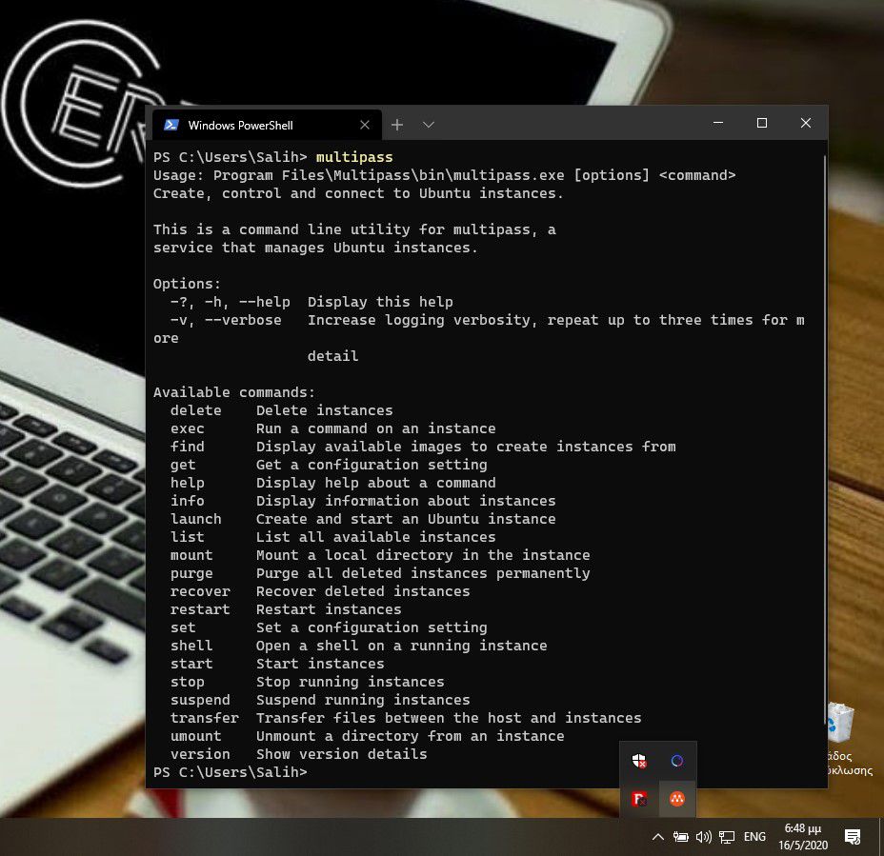Viewport: 884px width, 856px height.
Task: Open the Multipass orange tray icon
Action: (677, 799)
